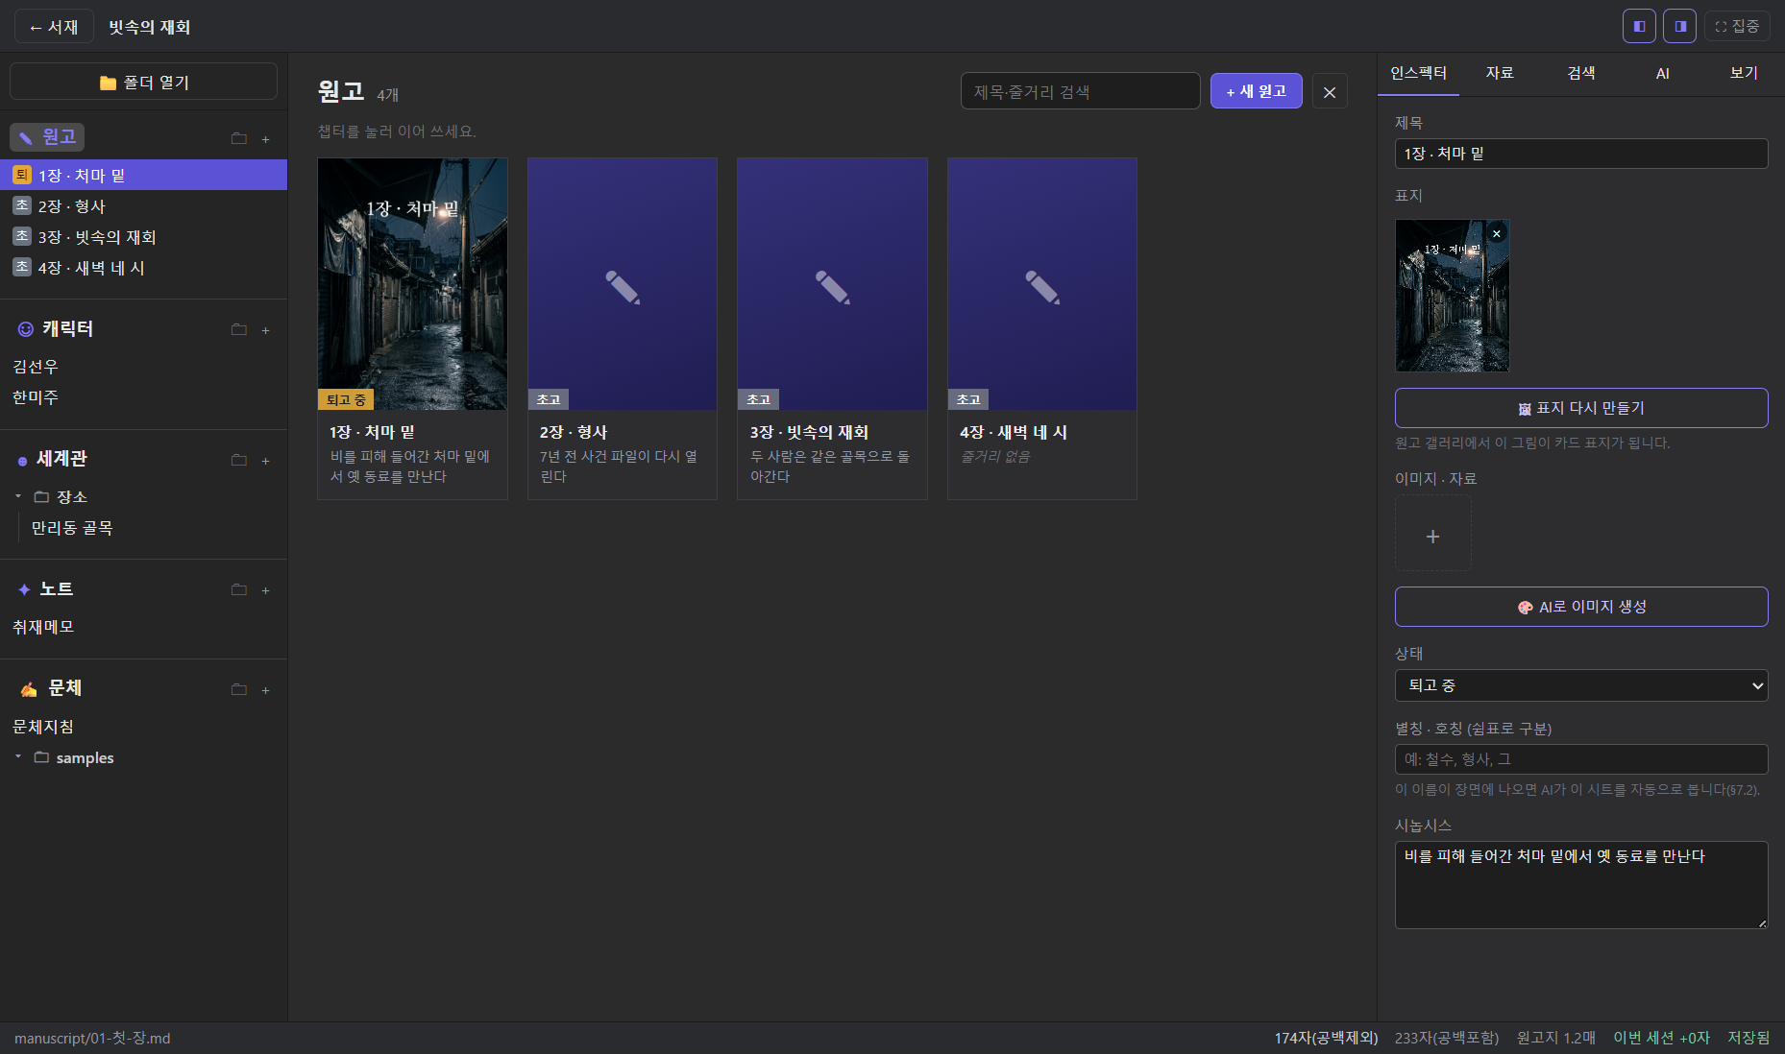Screen dimensions: 1785x1054
Task: Click the 저장됨 status indicator
Action: [1748, 1038]
